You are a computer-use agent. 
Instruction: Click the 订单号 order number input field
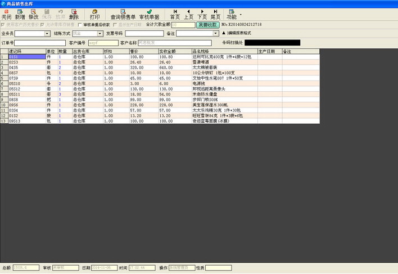pos(39,43)
